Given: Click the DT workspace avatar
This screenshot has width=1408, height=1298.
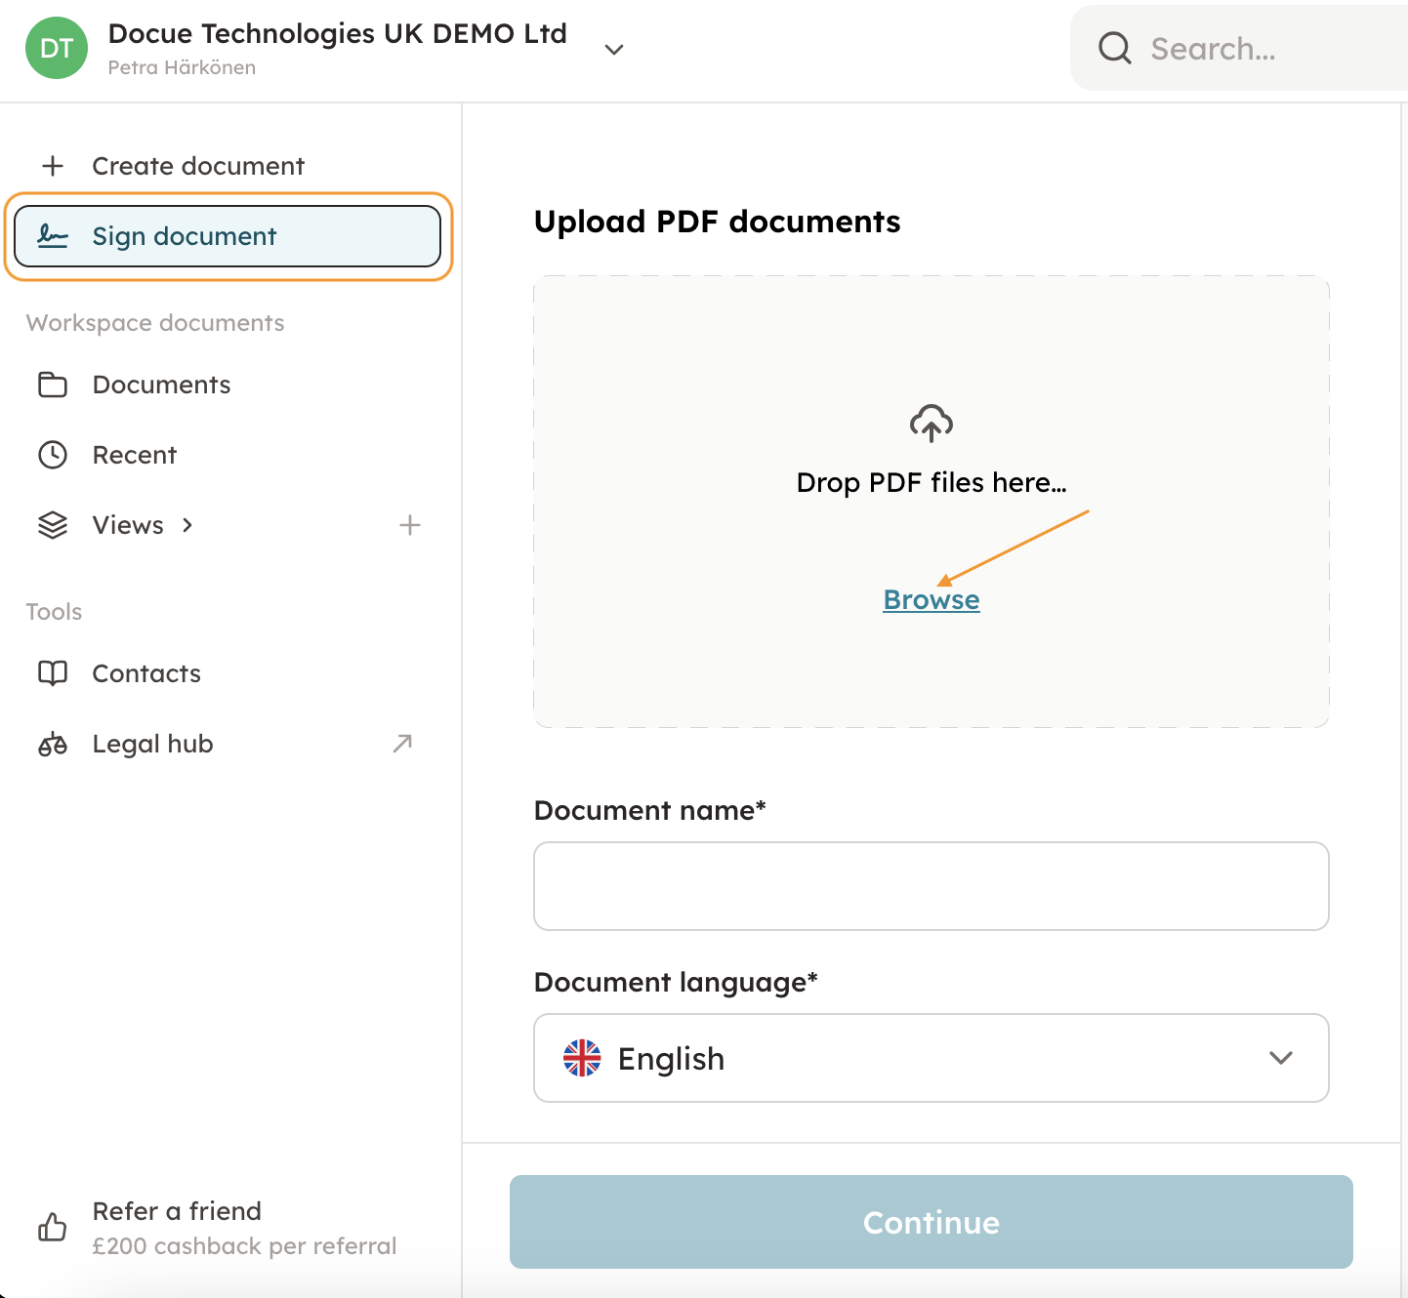Looking at the screenshot, I should point(57,49).
